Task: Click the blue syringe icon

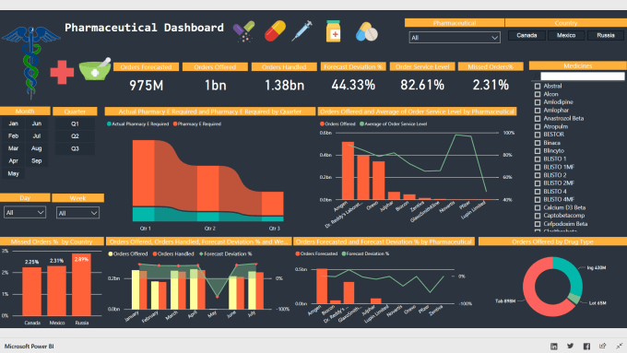Action: coord(302,30)
